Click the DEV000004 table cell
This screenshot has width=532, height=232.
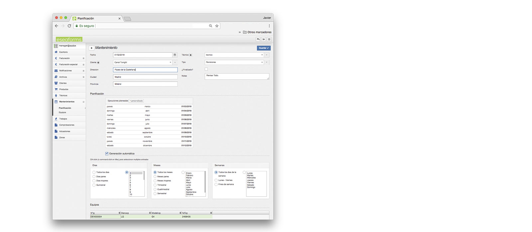pos(105,217)
